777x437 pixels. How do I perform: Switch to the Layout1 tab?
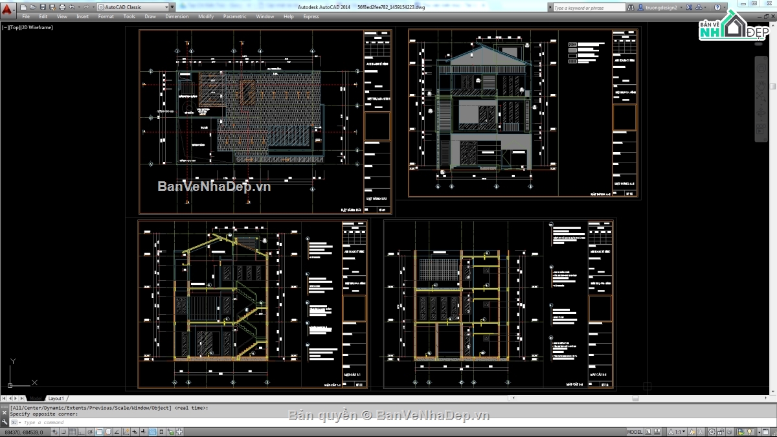pyautogui.click(x=56, y=398)
